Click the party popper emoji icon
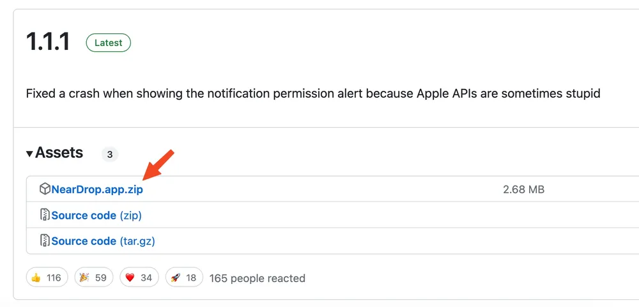Viewport: 639px width, 307px height. [x=84, y=278]
